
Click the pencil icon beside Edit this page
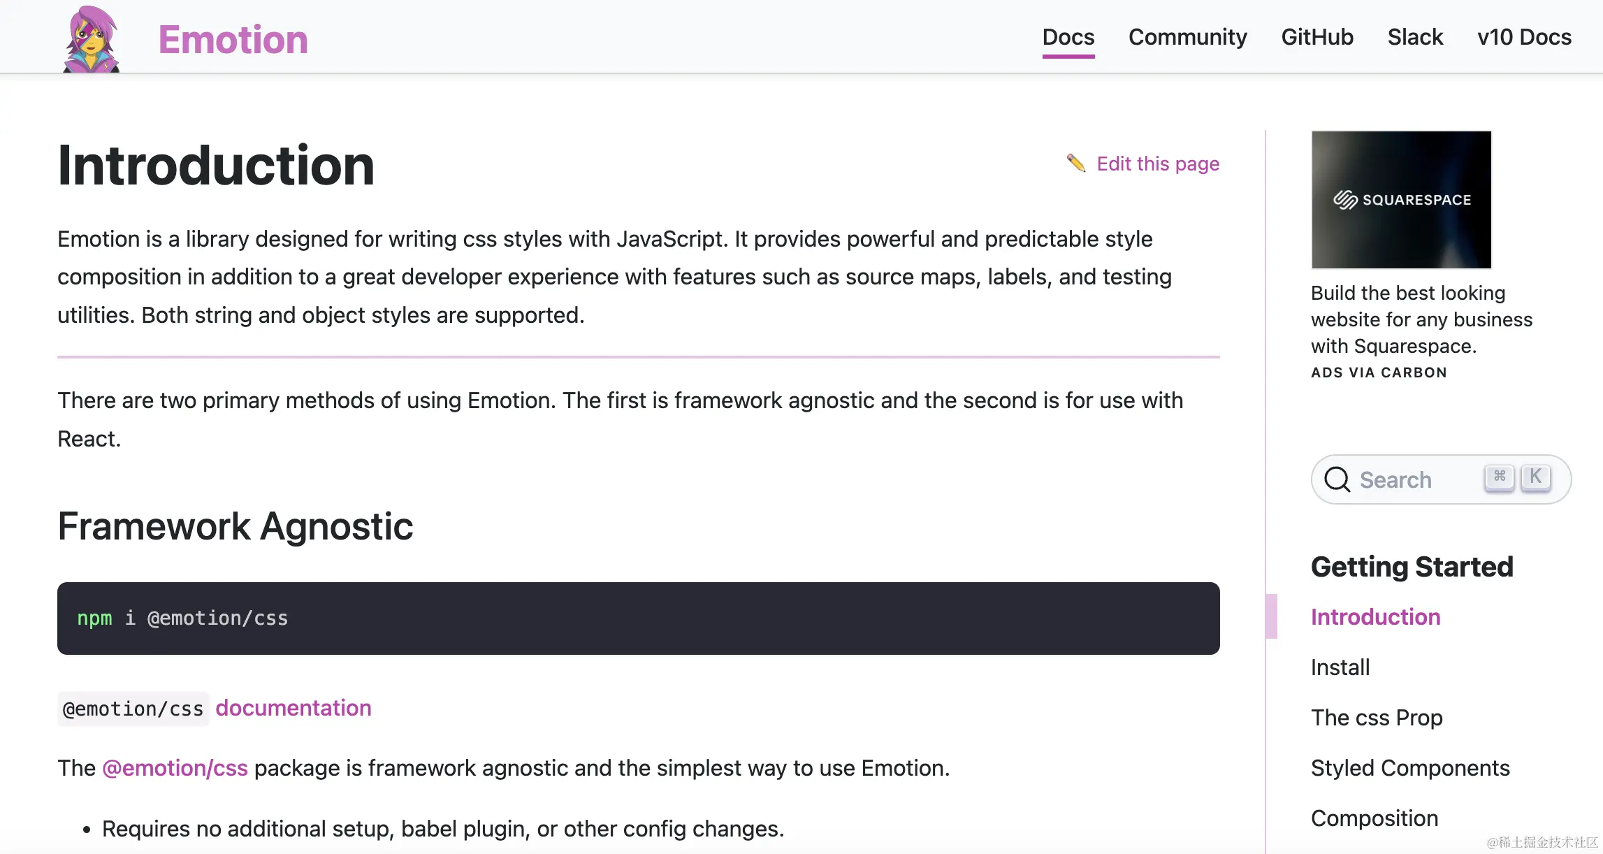point(1076,164)
